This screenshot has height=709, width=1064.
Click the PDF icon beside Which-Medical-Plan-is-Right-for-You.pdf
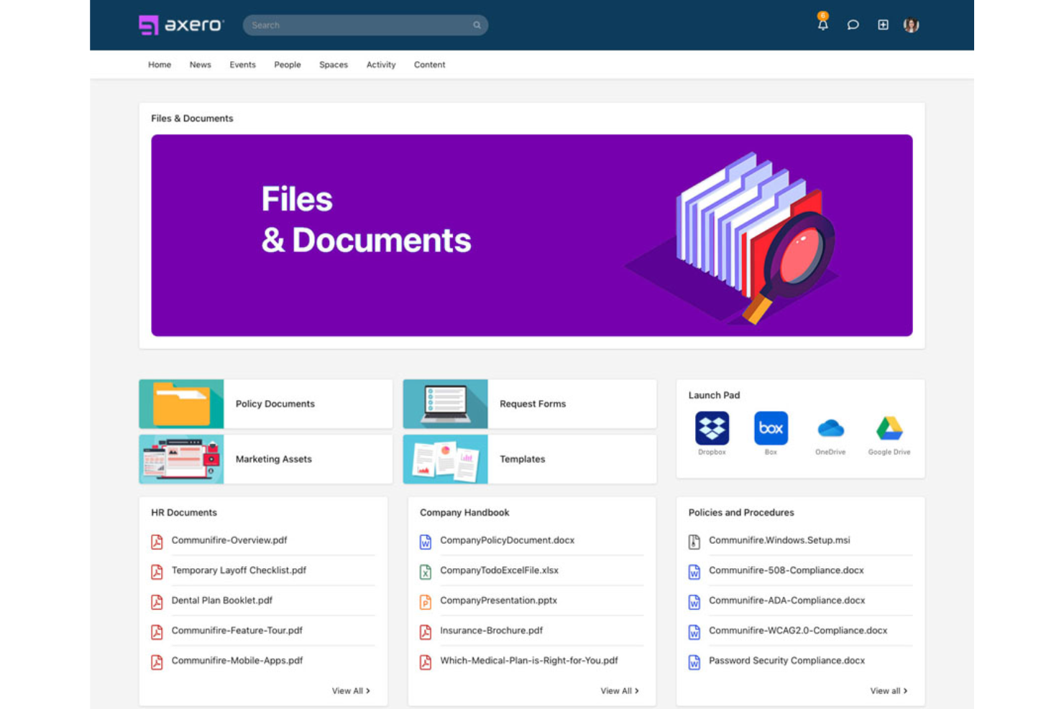tap(426, 662)
